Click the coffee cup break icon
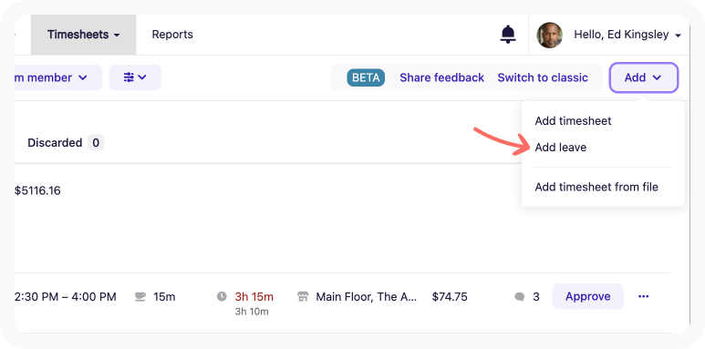The width and height of the screenshot is (705, 349). point(140,296)
